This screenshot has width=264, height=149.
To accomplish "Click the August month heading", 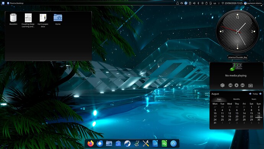I will (x=215, y=94).
